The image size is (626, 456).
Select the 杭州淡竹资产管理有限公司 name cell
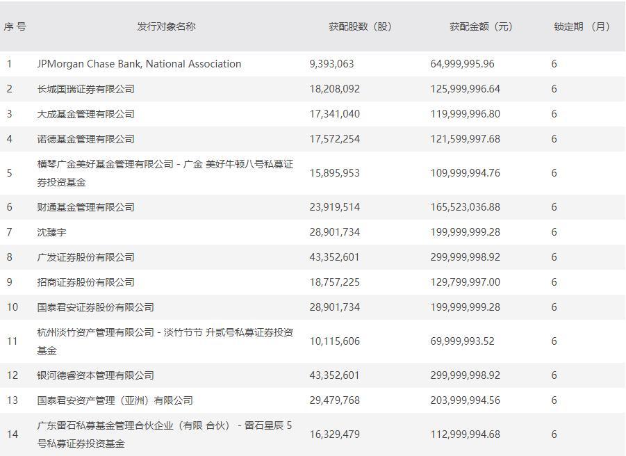pos(165,341)
